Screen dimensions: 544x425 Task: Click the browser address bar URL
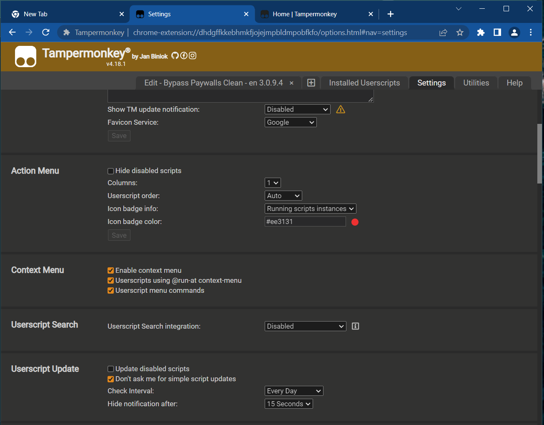click(270, 33)
